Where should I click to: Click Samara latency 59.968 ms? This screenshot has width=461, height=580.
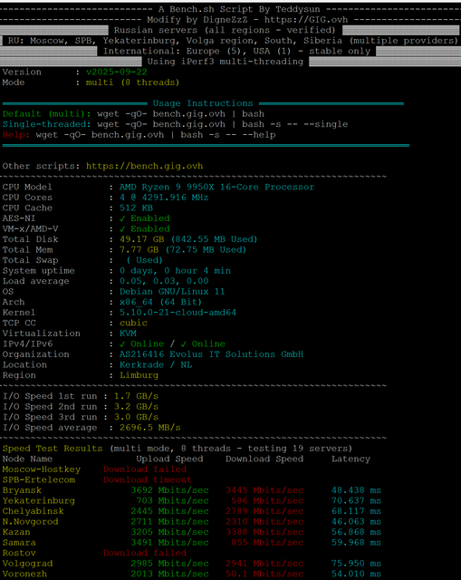356,542
